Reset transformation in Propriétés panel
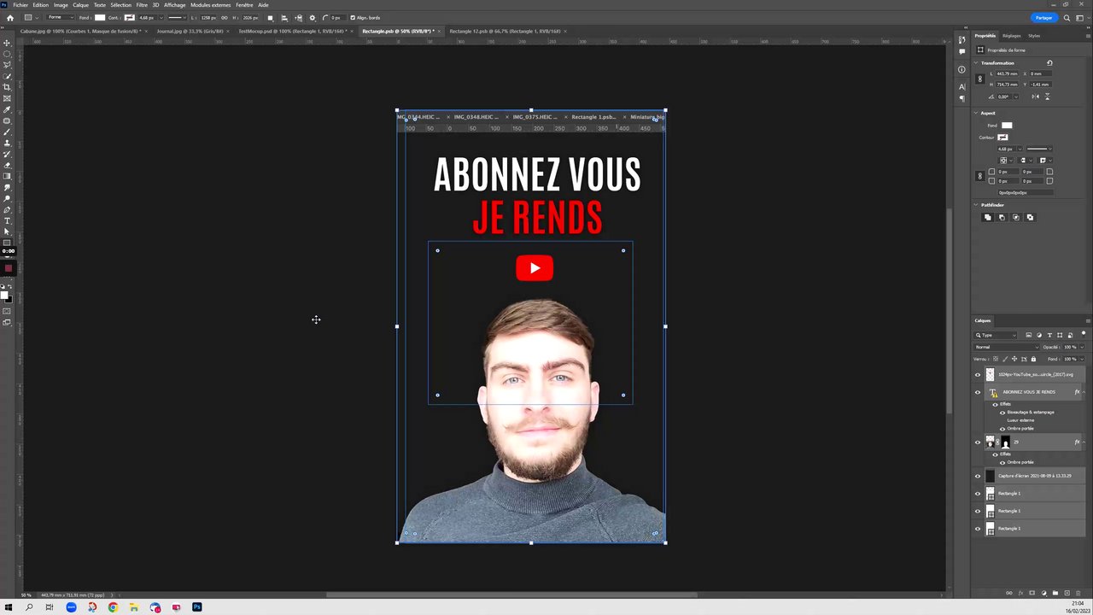1093x615 pixels. pos(1049,63)
